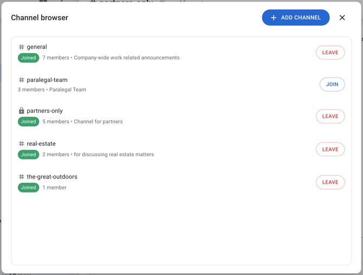Open the paralegal-team channel name
Screen dimensions: 363x275
click(x=47, y=80)
